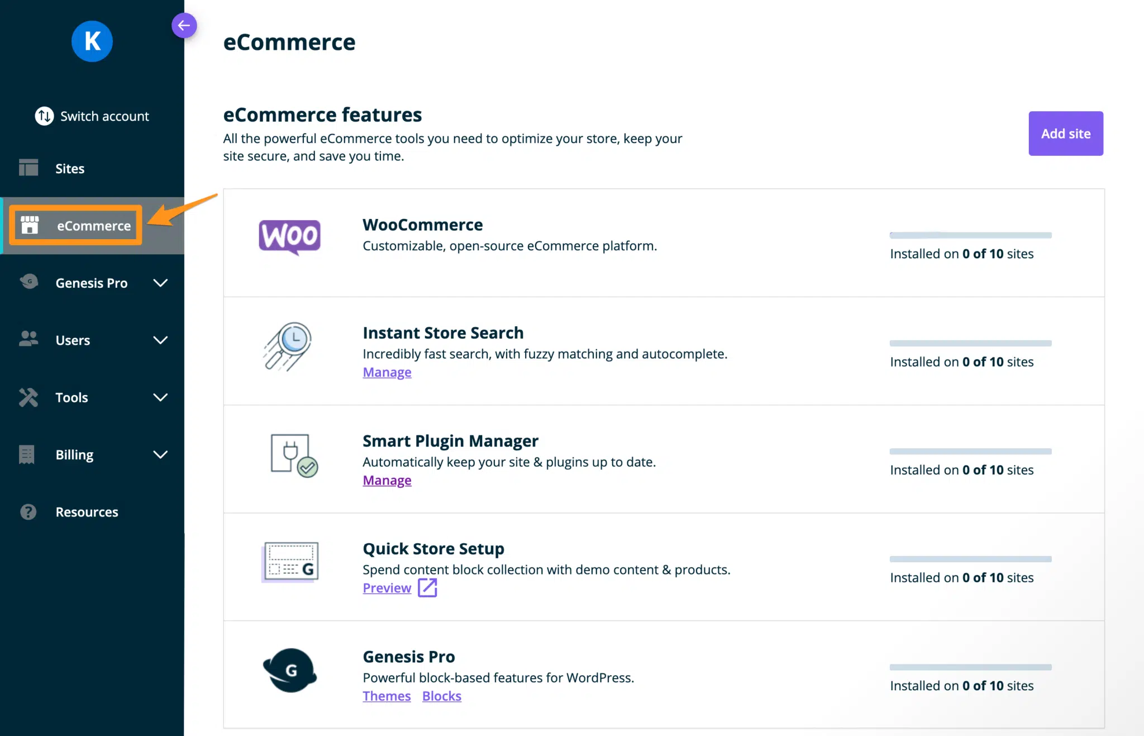Viewport: 1144px width, 736px height.
Task: Open Sites in the sidebar
Action: (x=69, y=169)
